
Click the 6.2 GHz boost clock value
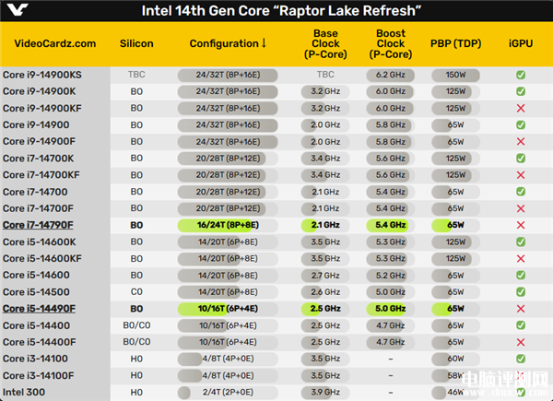click(391, 75)
